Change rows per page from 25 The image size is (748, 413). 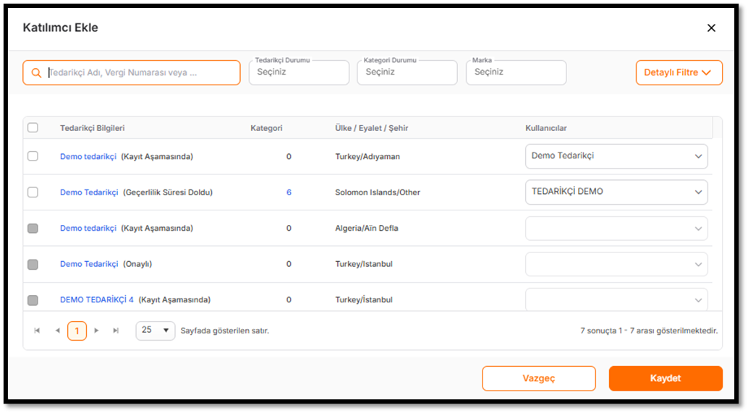click(x=156, y=331)
